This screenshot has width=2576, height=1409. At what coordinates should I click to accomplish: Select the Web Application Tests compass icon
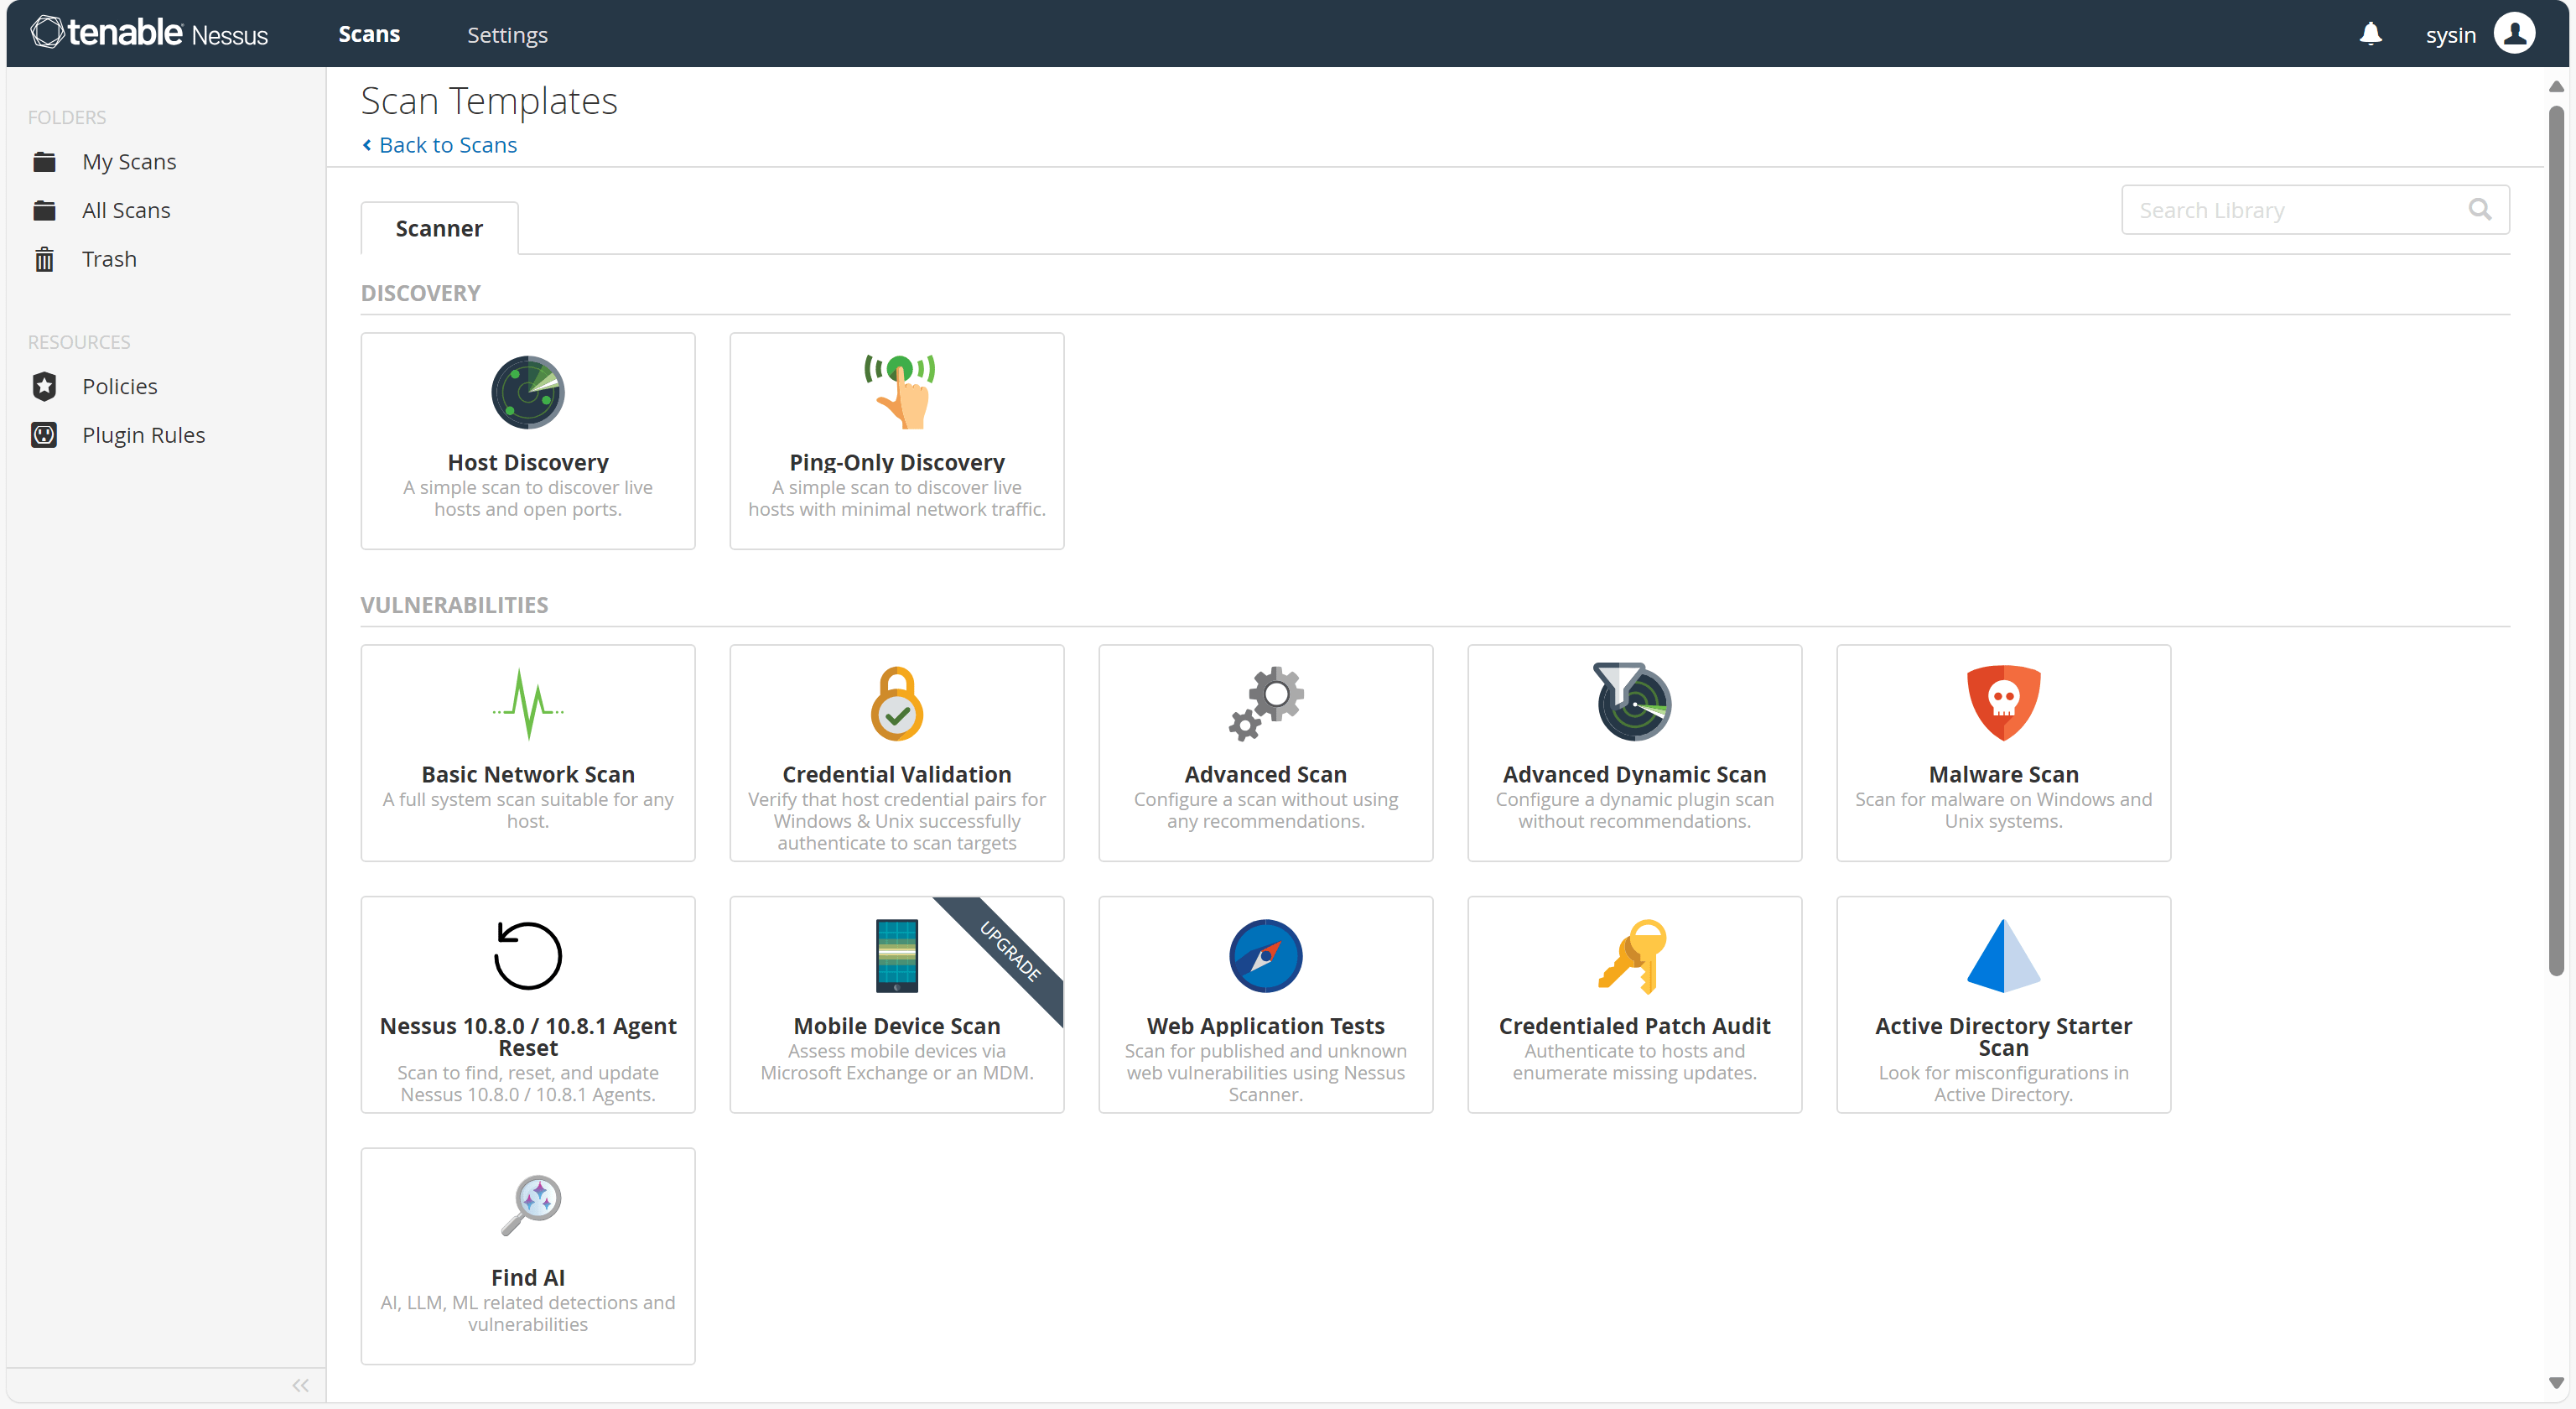tap(1265, 955)
